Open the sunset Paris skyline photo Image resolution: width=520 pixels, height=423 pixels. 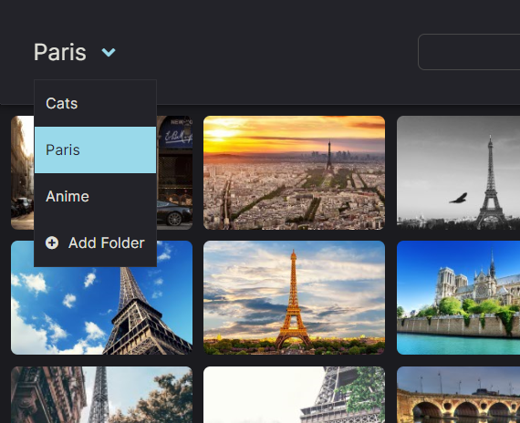[294, 172]
